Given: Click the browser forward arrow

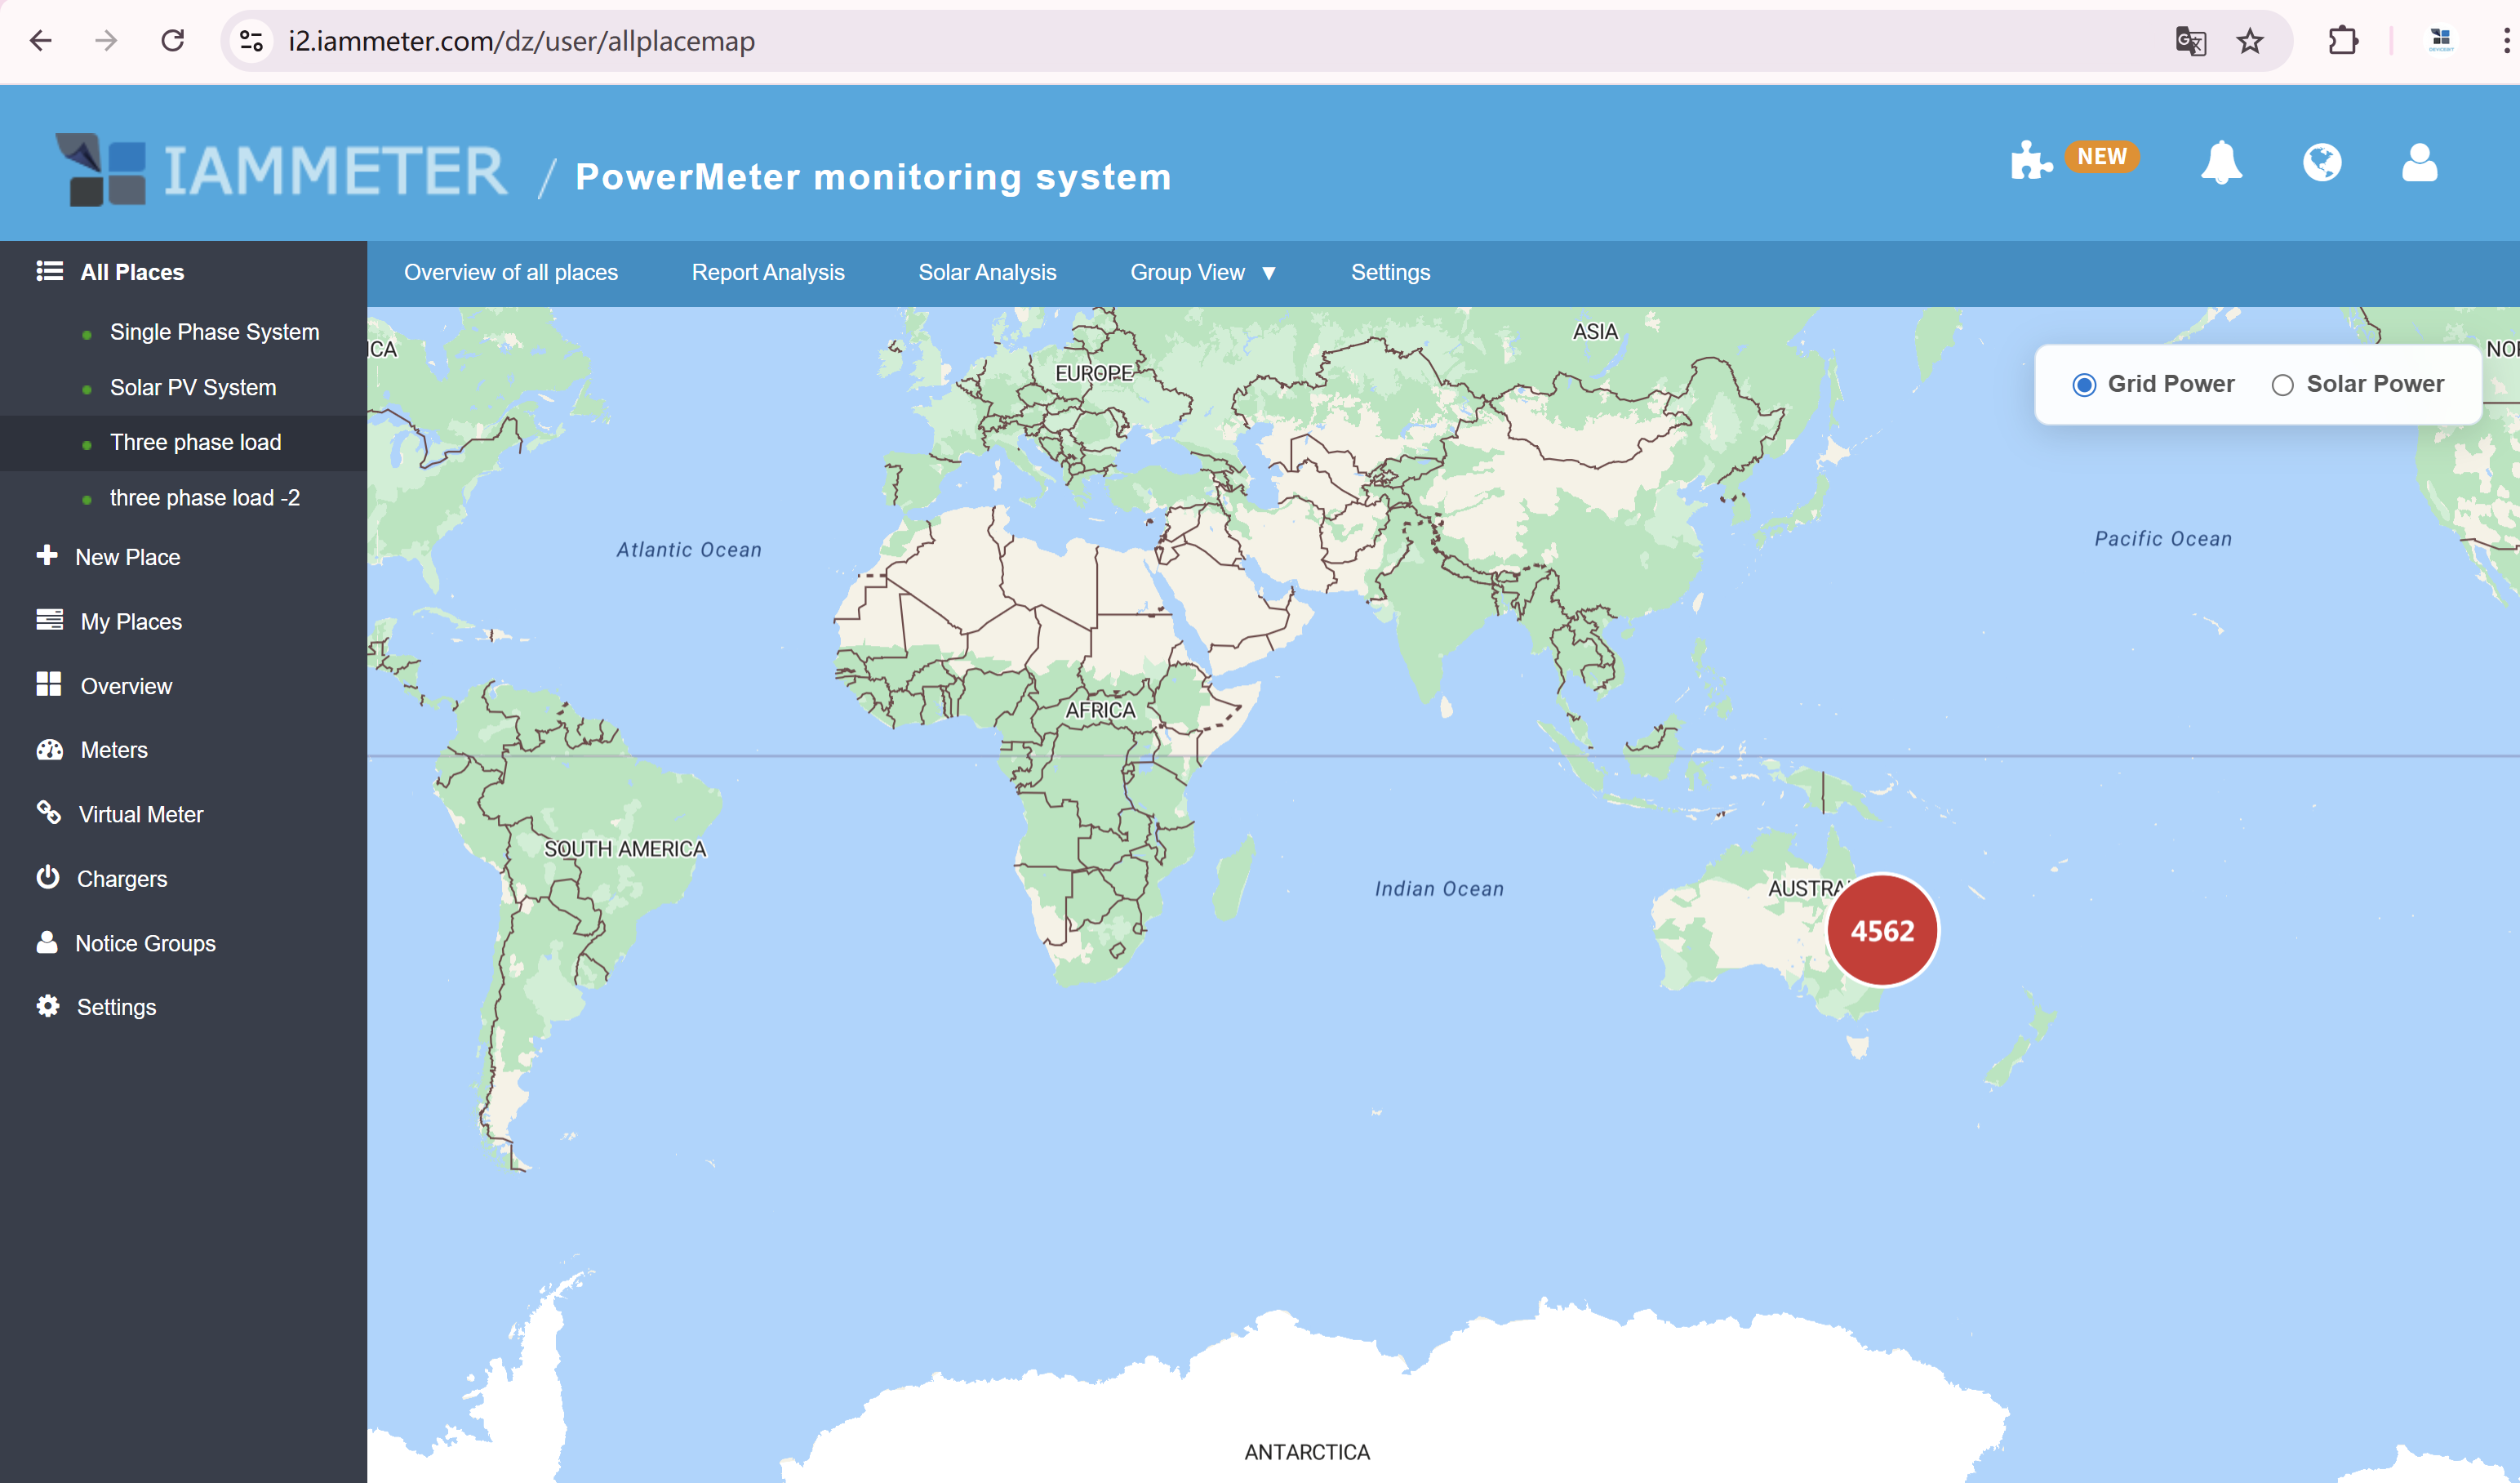Looking at the screenshot, I should click(x=106, y=41).
